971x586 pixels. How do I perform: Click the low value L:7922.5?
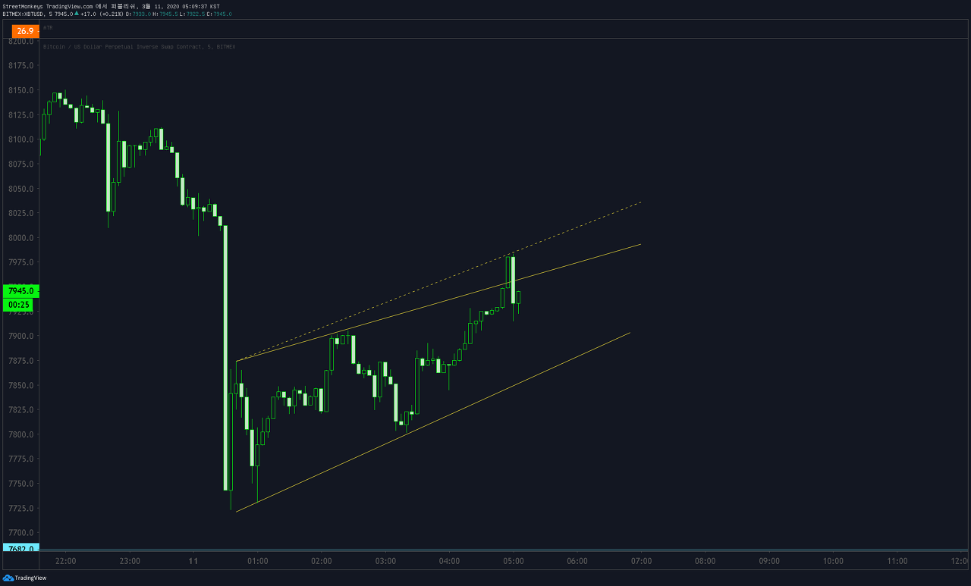click(192, 14)
